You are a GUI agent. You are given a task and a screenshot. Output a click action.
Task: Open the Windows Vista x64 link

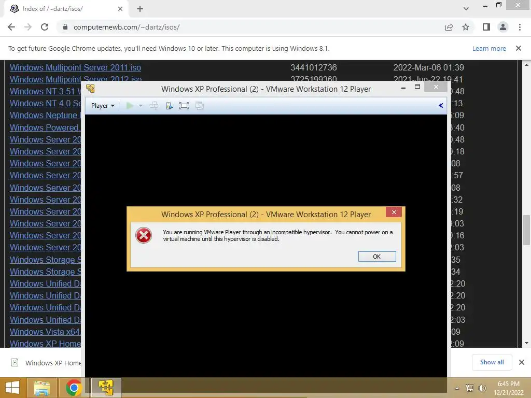45,332
